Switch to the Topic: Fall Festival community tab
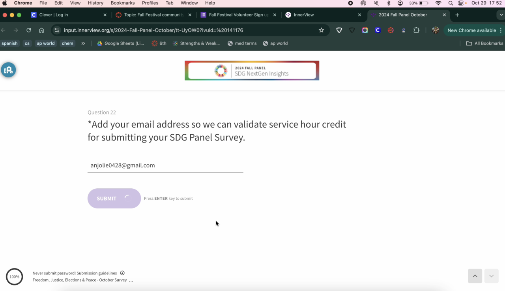The image size is (505, 291). [x=153, y=15]
